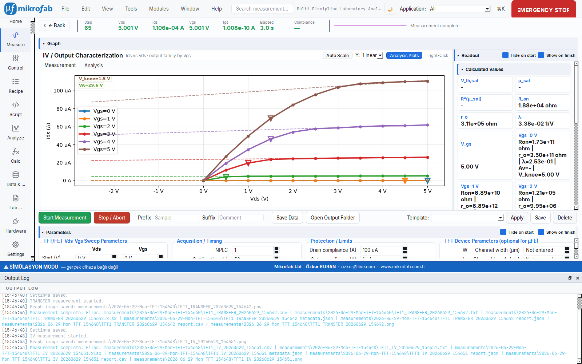Focus the Search measurement field
This screenshot has width=582, height=364.
[262, 9]
